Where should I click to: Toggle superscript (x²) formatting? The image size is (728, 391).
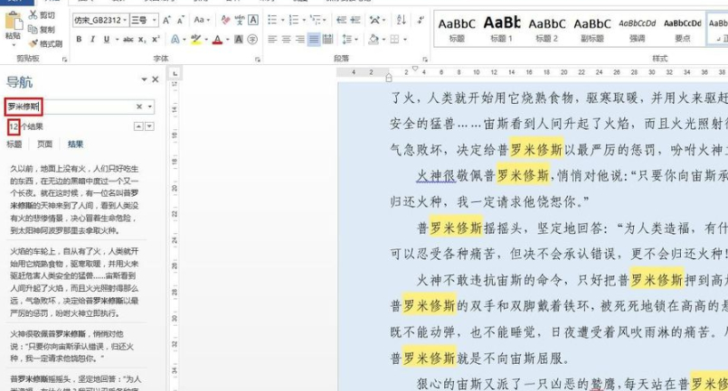tap(156, 40)
